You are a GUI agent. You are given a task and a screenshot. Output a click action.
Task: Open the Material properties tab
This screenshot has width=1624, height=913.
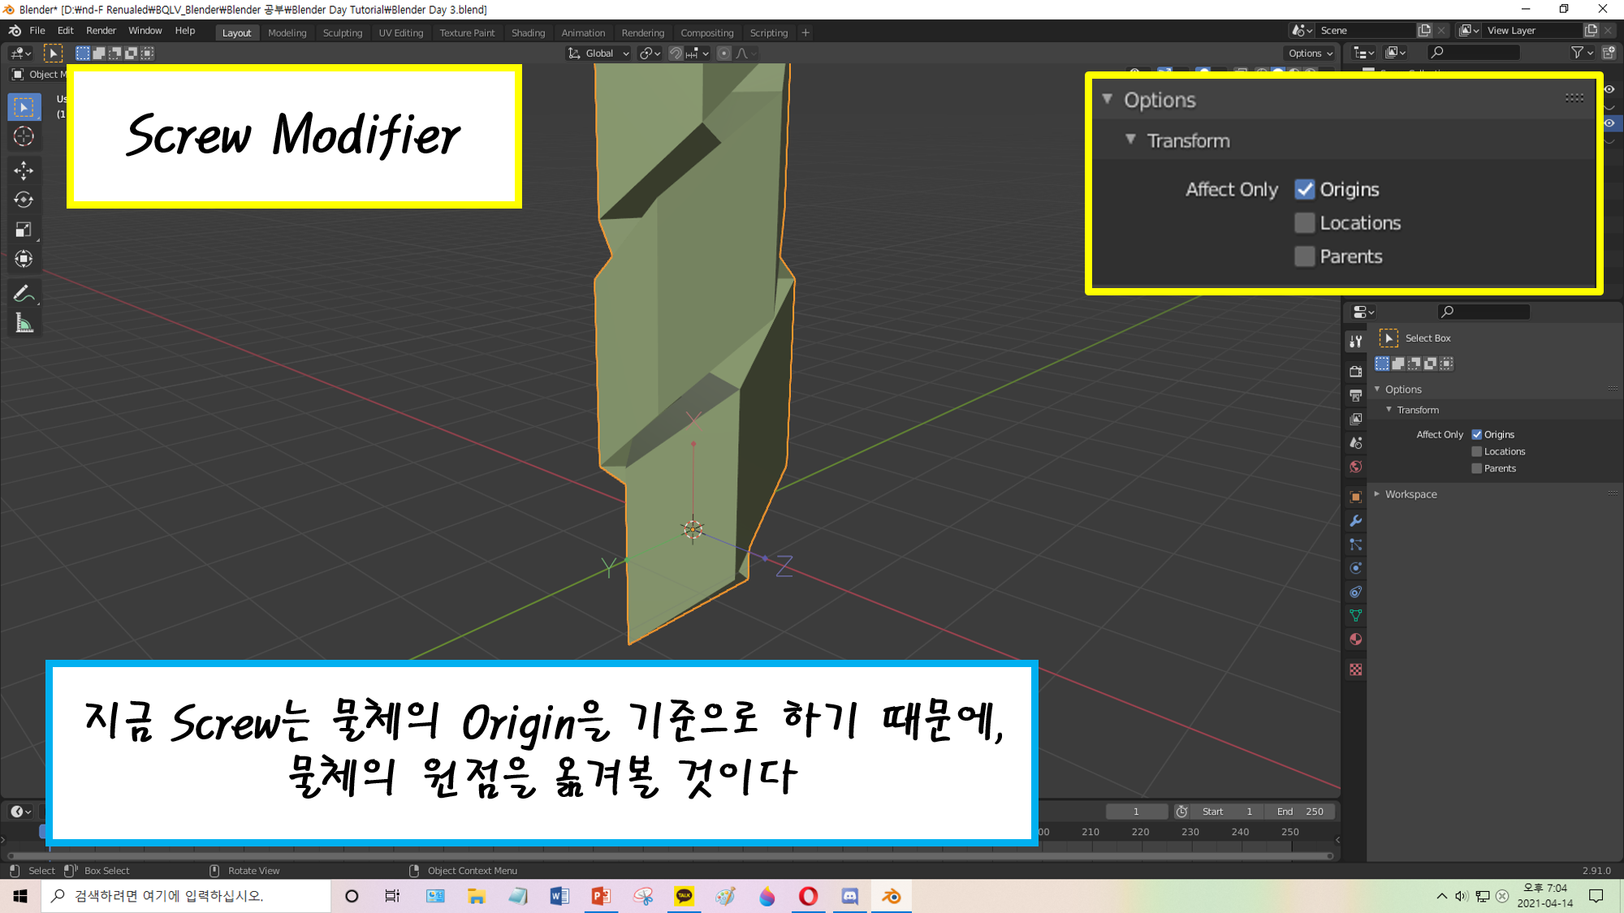coord(1355,640)
